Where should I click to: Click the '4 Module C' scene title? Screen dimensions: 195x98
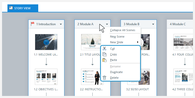tap(178, 24)
